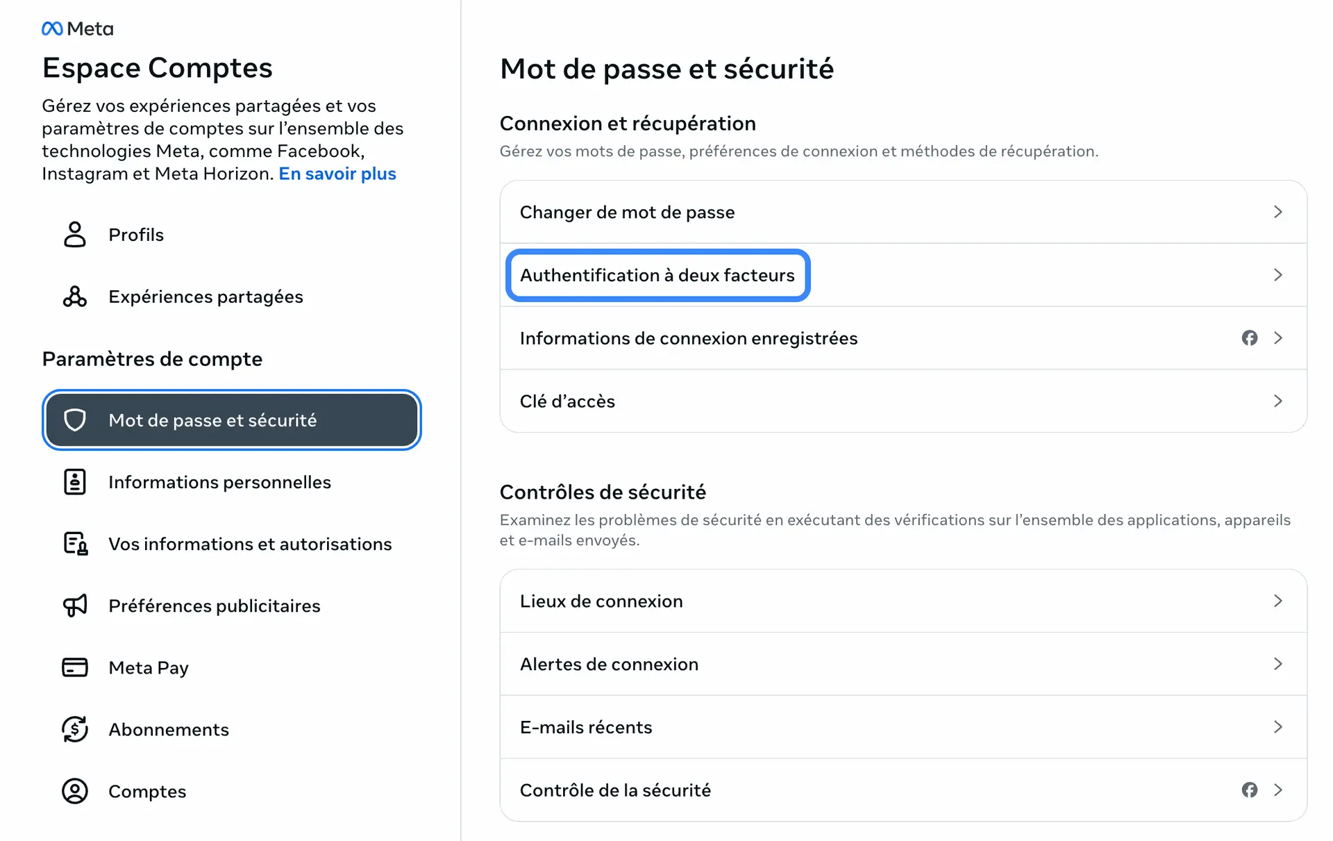Open Vos informations et autorisations menu item
1333x841 pixels.
(250, 544)
